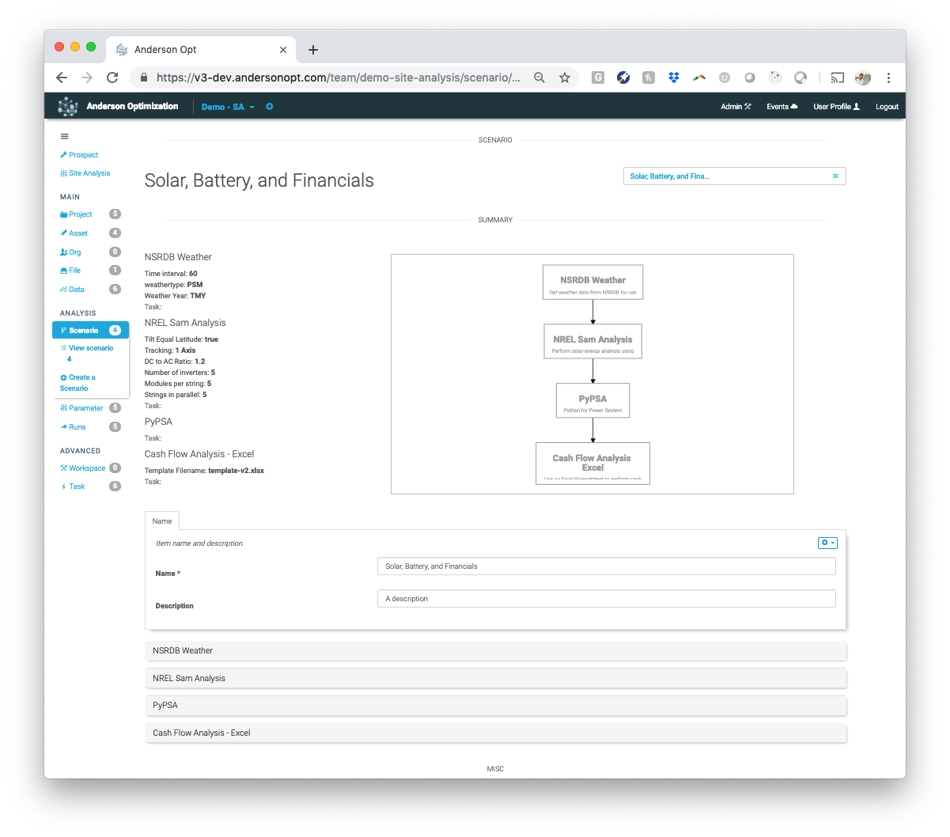Click Create a Scenario link

coord(78,383)
